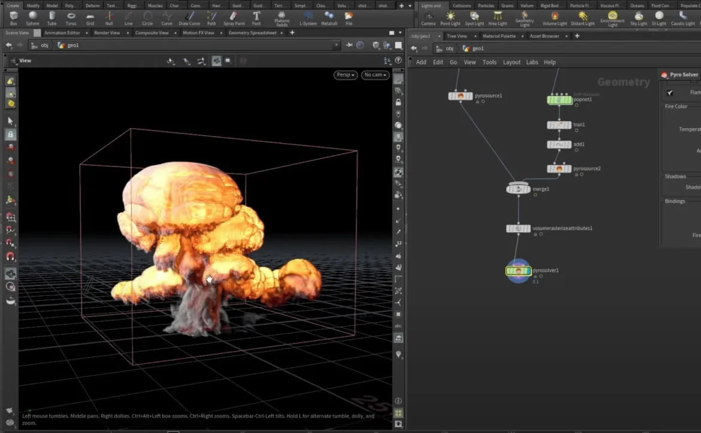This screenshot has width=701, height=433.
Task: Click the Metaball shelf tool
Action: click(x=329, y=17)
